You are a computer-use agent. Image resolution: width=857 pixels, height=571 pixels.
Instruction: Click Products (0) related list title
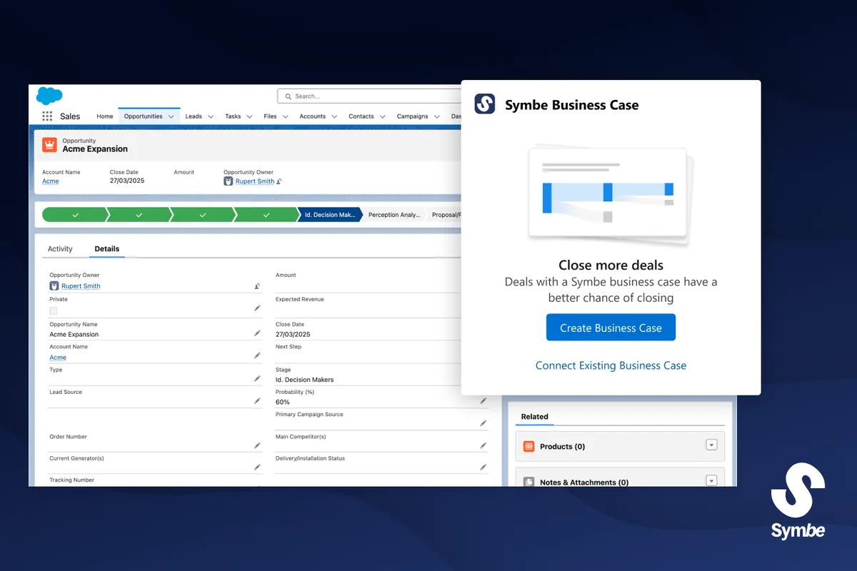[x=562, y=447]
